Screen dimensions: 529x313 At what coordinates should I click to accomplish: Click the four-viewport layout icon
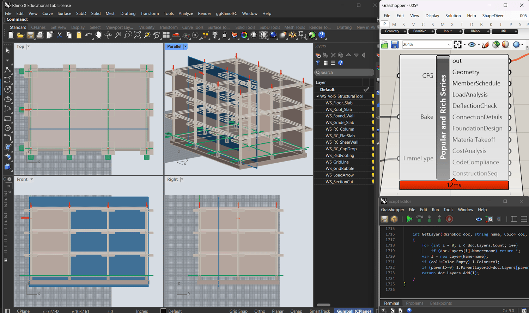pyautogui.click(x=166, y=35)
